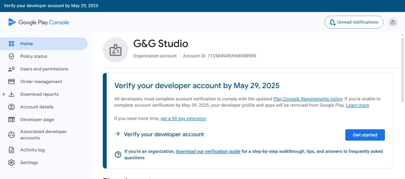This screenshot has width=405, height=179.
Task: Click the Home grid icon in sidebar
Action: (11, 44)
